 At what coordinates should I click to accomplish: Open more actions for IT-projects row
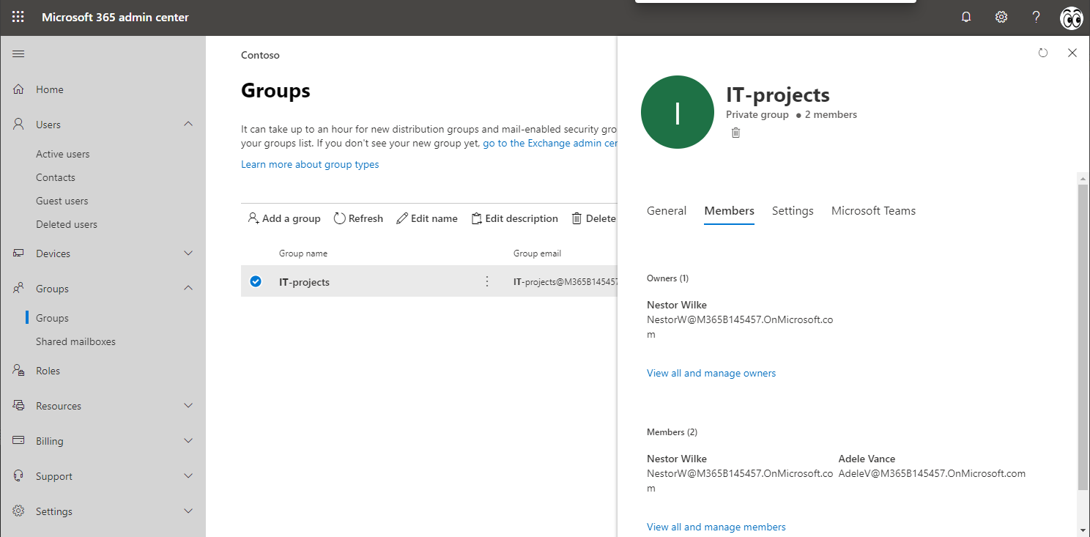pos(487,281)
